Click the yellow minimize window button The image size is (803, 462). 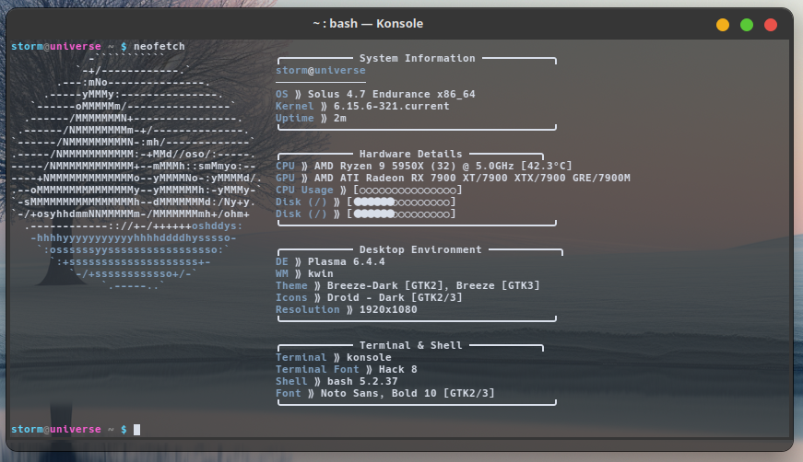coord(723,25)
